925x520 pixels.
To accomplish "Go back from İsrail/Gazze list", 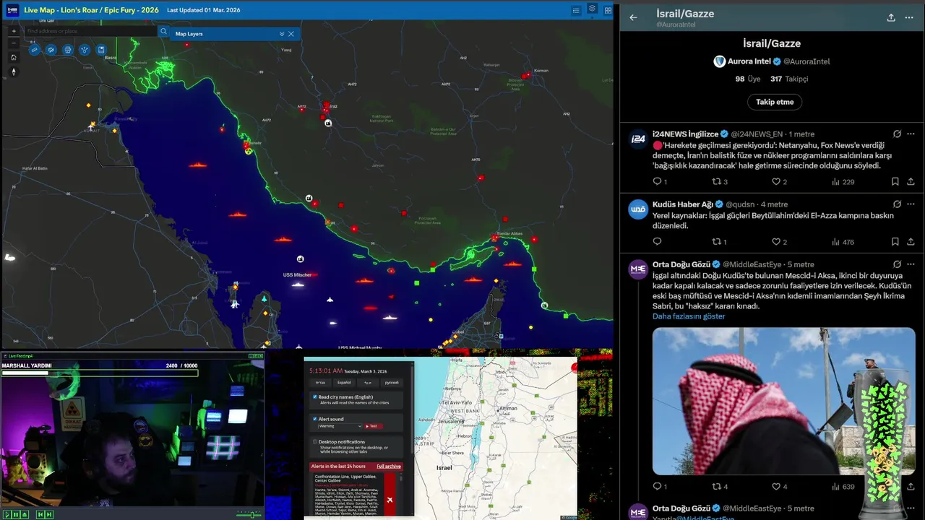I will click(633, 17).
